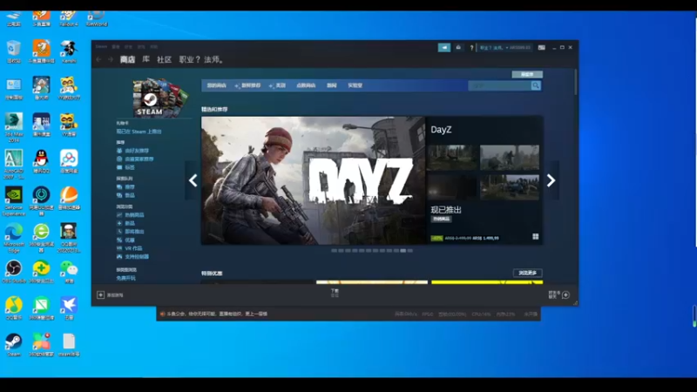Open 优惠 specials sidebar link

click(x=130, y=240)
